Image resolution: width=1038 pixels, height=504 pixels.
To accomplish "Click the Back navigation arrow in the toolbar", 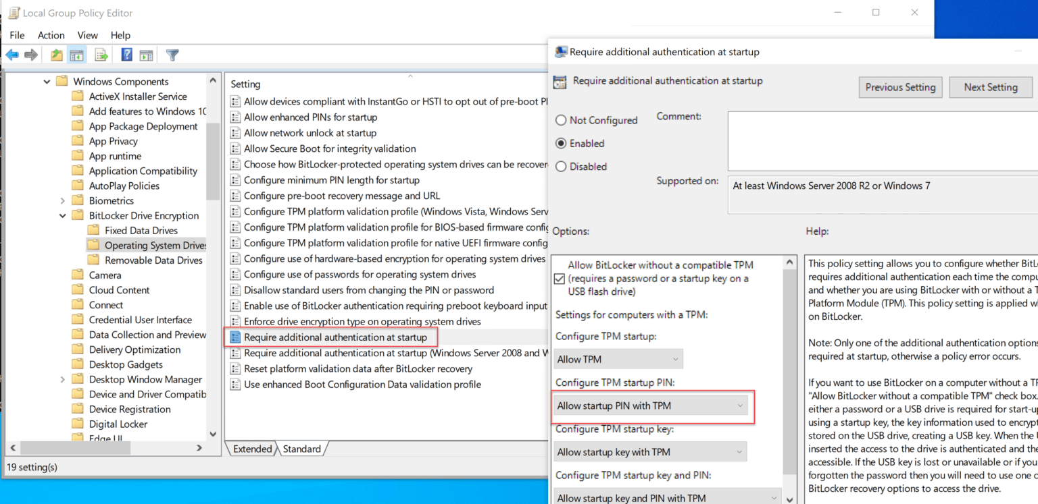I will coord(11,55).
